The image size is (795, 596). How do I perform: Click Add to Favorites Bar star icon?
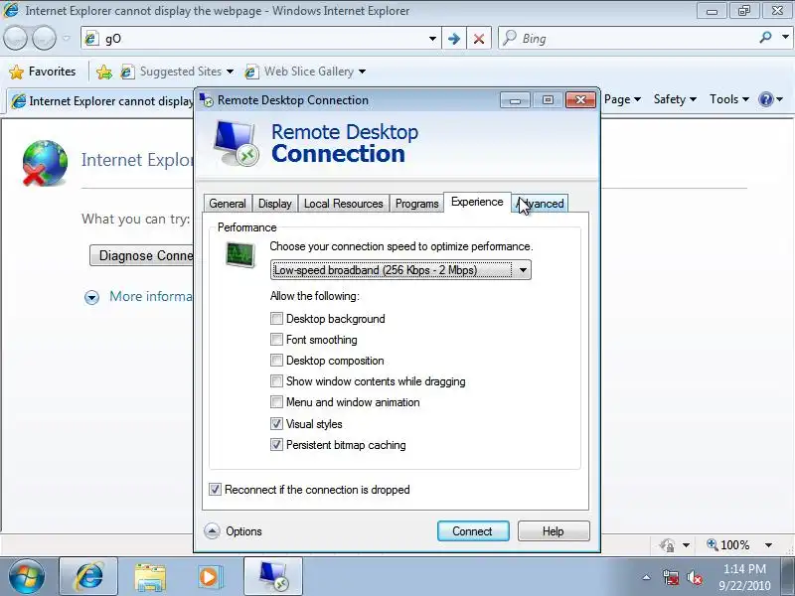click(104, 72)
